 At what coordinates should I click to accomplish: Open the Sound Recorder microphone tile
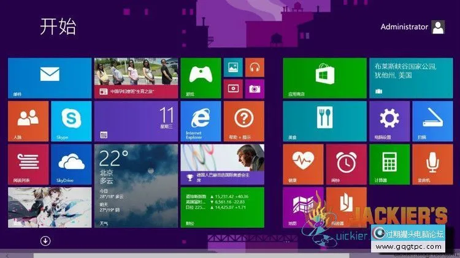coord(432,164)
